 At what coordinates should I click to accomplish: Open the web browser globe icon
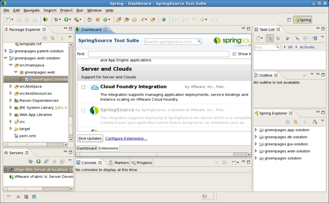[163, 19]
